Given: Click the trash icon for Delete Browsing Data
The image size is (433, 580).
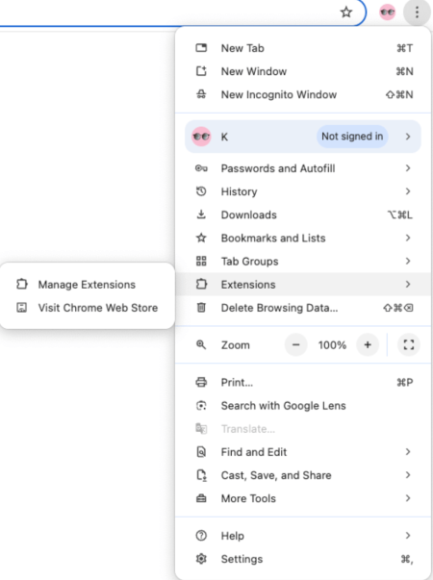Looking at the screenshot, I should (x=201, y=308).
